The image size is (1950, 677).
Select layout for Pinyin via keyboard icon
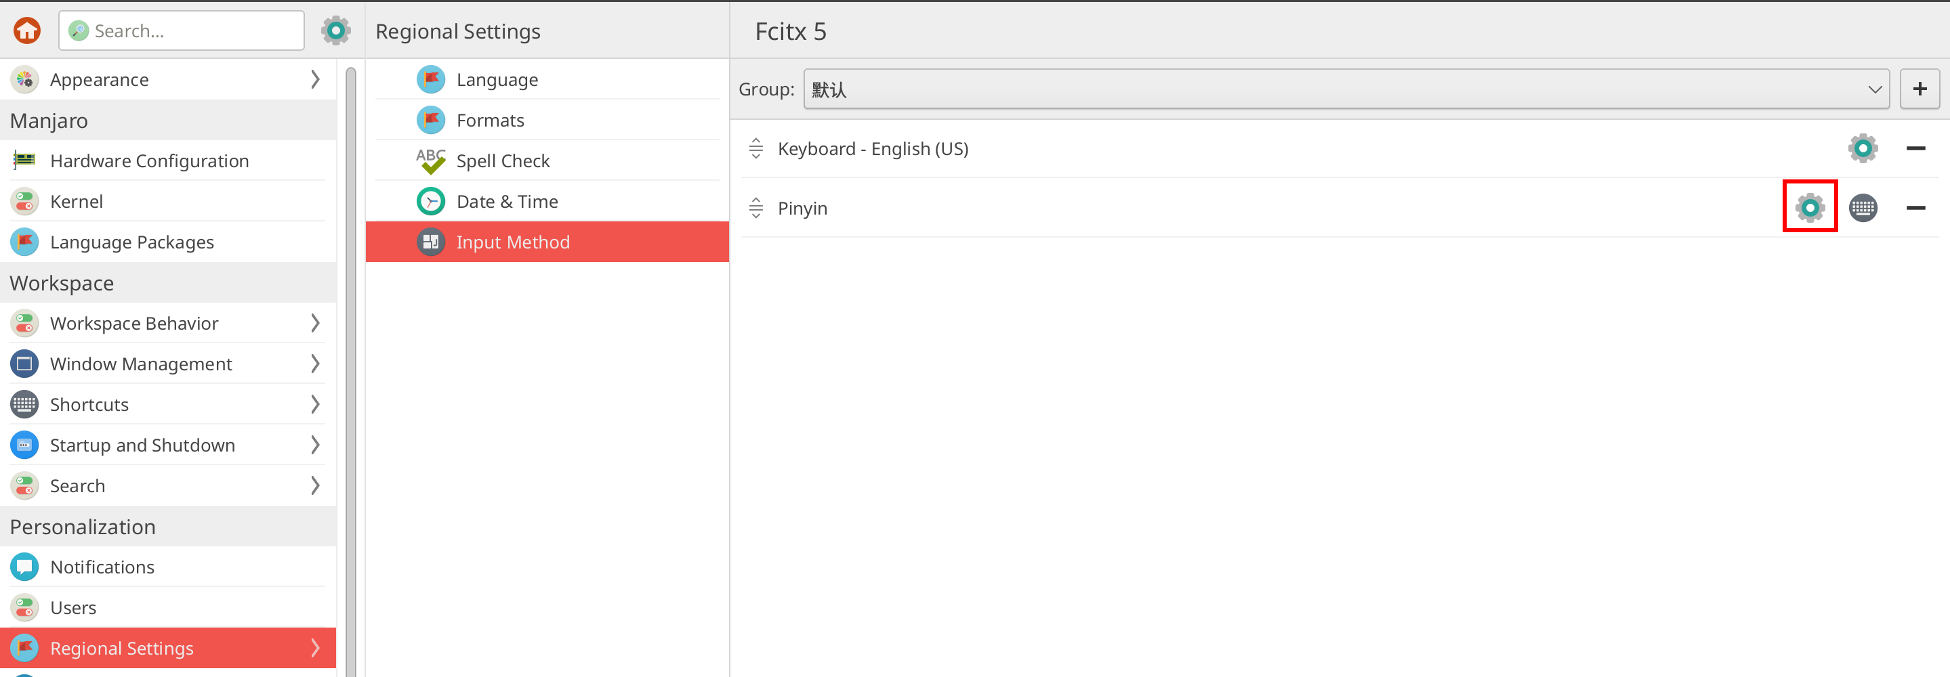coord(1863,207)
